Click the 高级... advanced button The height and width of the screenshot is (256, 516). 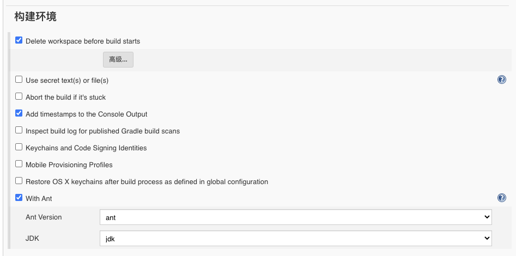tap(118, 59)
